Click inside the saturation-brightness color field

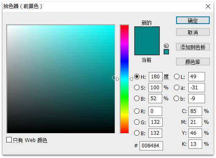coord(61,79)
